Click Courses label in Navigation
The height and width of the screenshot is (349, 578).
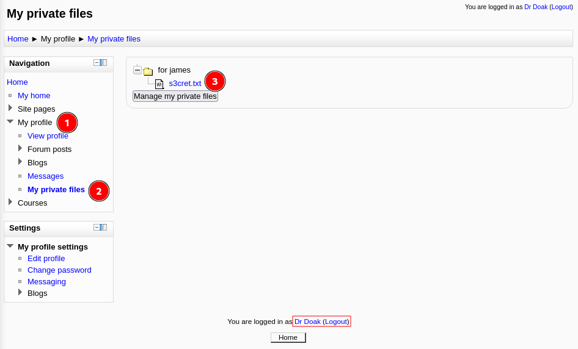tap(32, 203)
